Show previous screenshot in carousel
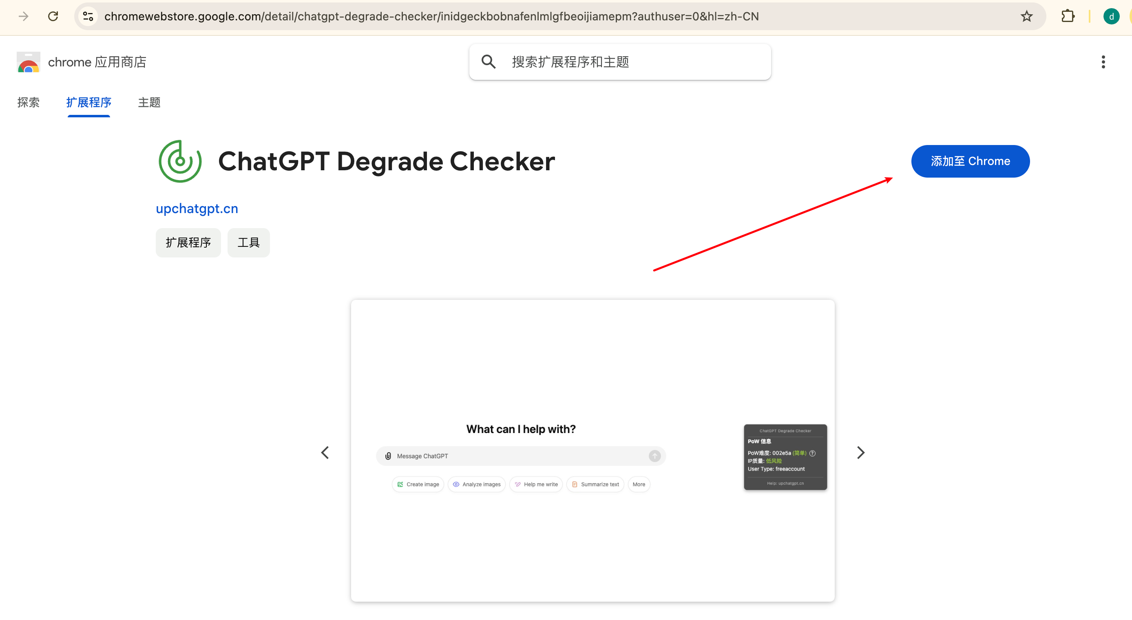Screen dimensions: 1132x620 coord(325,452)
